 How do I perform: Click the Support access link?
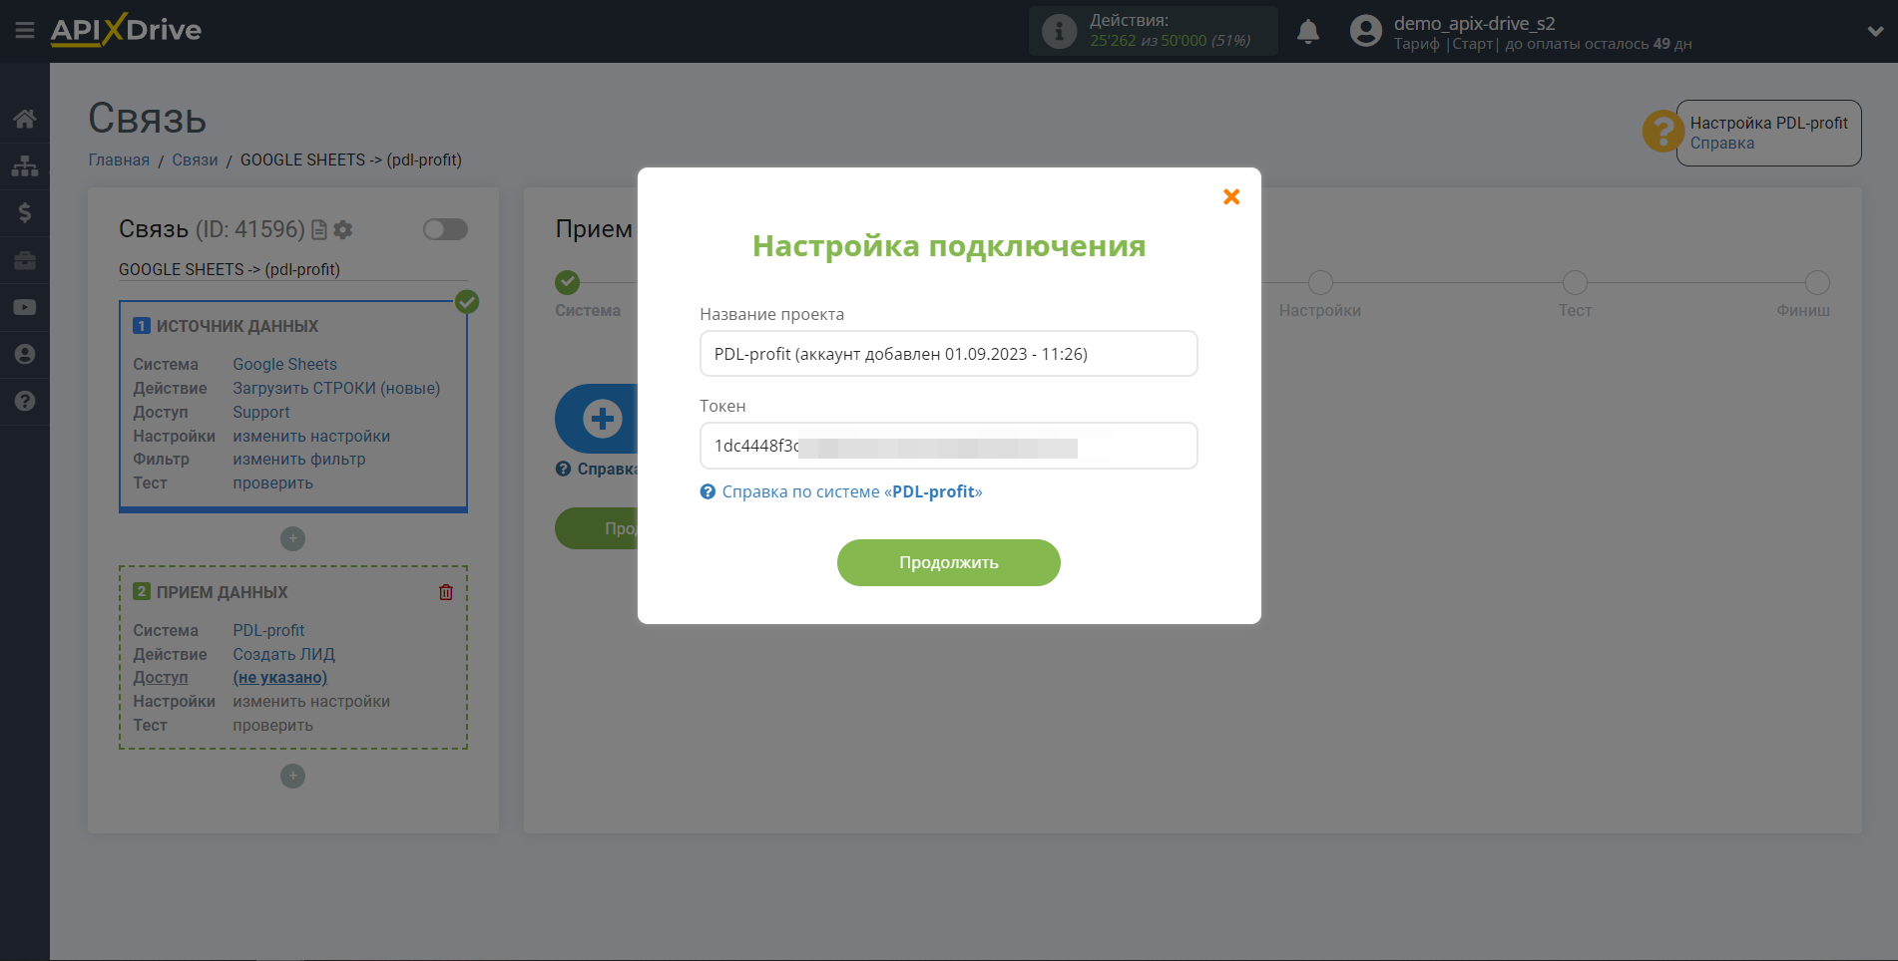tap(261, 412)
